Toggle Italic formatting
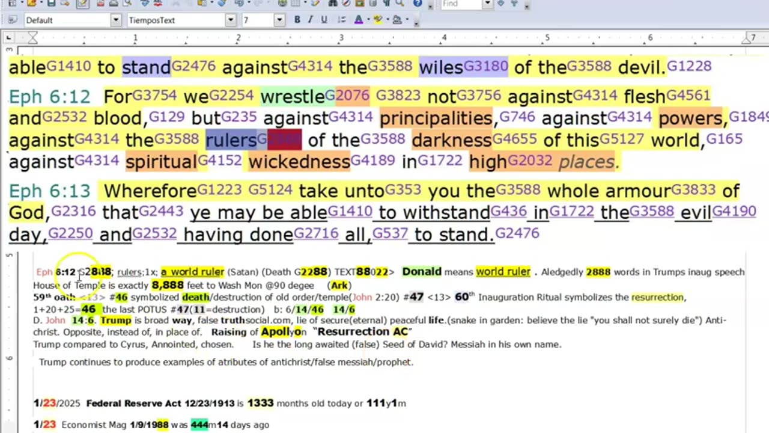Image resolution: width=769 pixels, height=433 pixels. [x=310, y=20]
